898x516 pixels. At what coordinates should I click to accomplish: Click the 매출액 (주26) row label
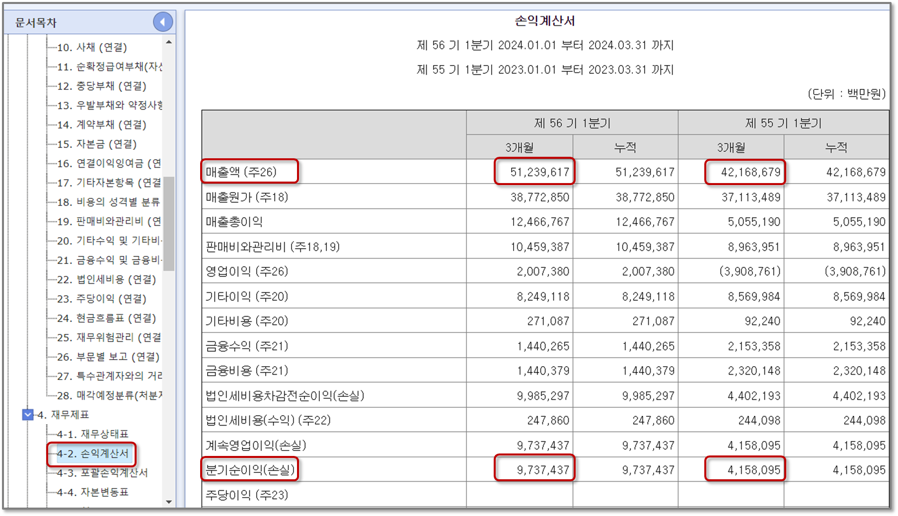(241, 172)
